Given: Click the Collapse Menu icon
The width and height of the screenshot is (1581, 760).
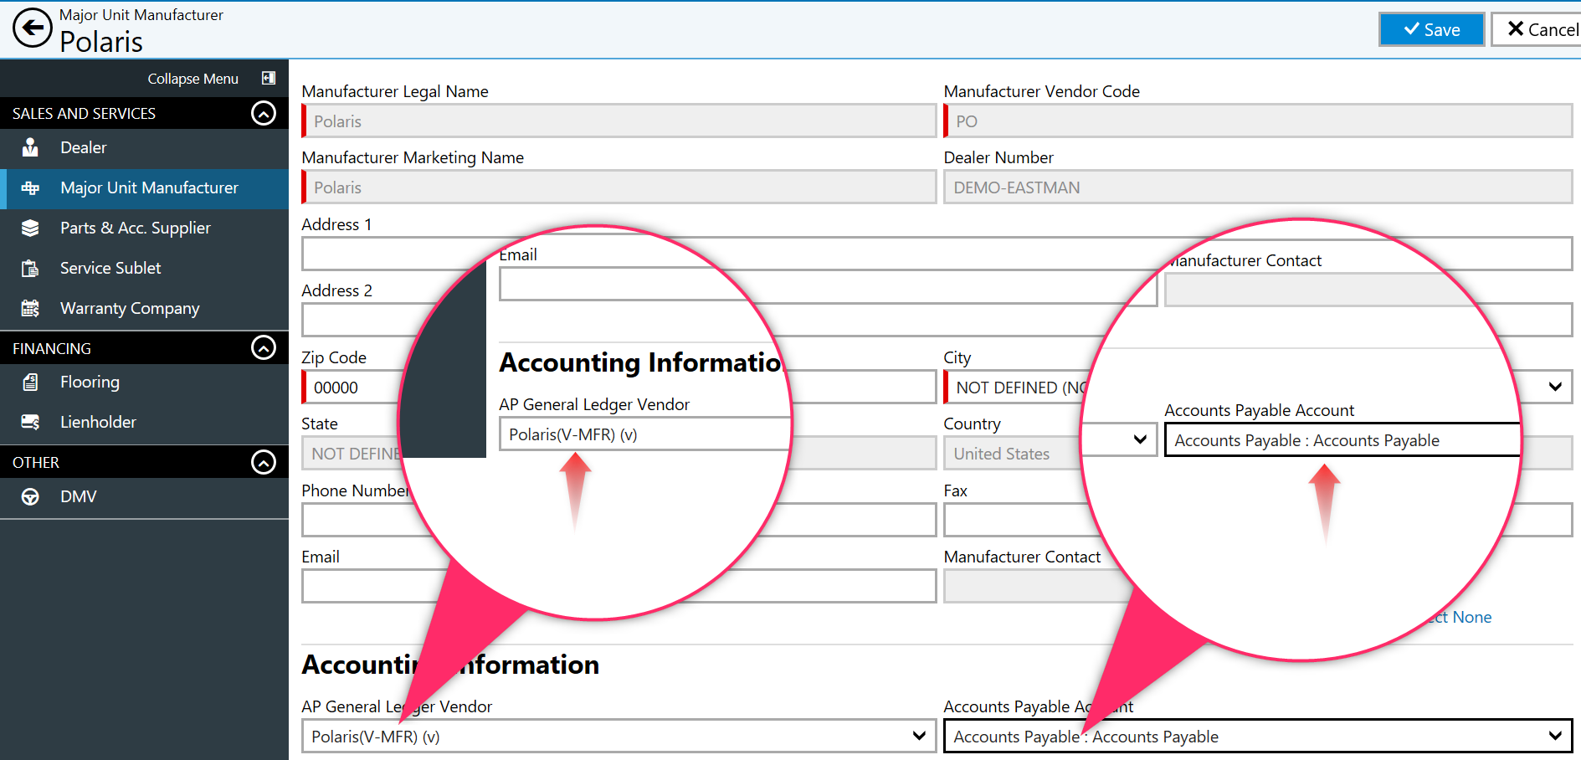Looking at the screenshot, I should tap(269, 78).
